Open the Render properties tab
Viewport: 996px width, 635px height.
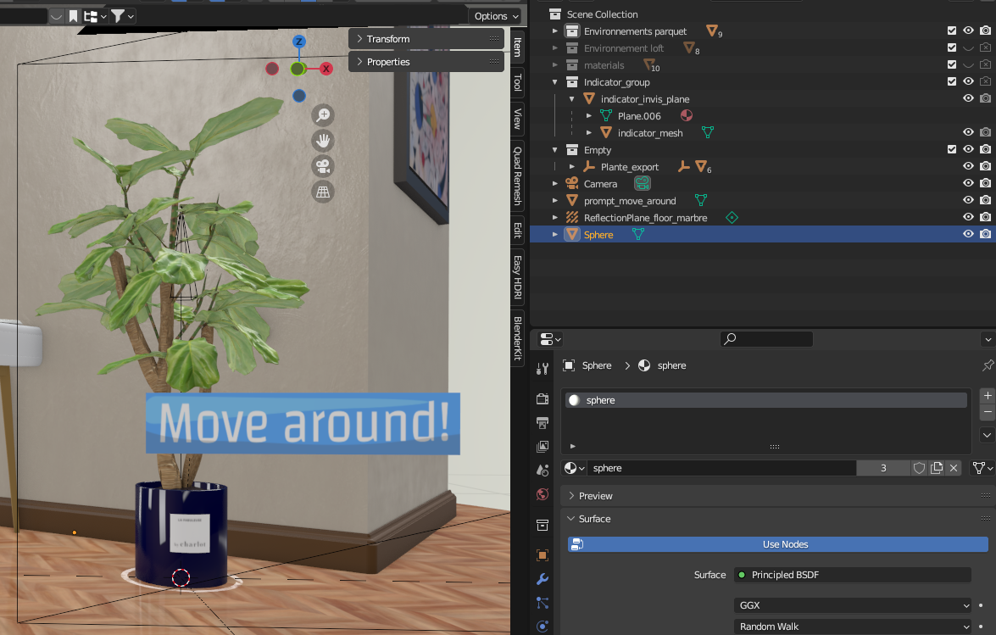pyautogui.click(x=543, y=398)
